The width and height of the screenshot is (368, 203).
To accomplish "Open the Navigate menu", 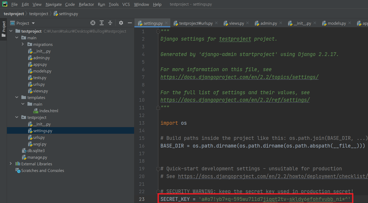I will coord(53,5).
